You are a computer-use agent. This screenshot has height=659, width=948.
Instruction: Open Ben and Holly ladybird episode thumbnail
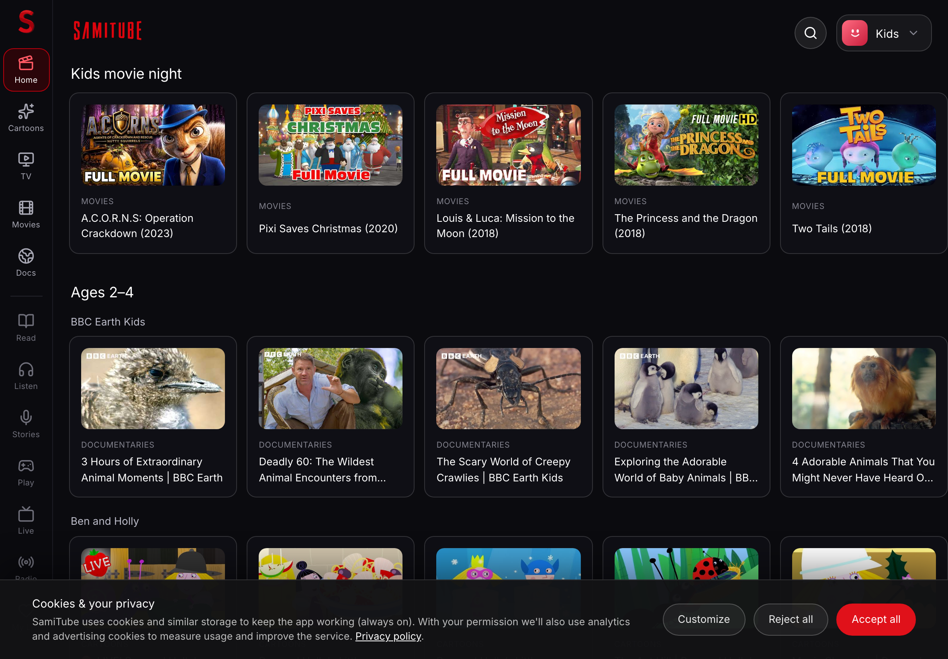(x=686, y=564)
